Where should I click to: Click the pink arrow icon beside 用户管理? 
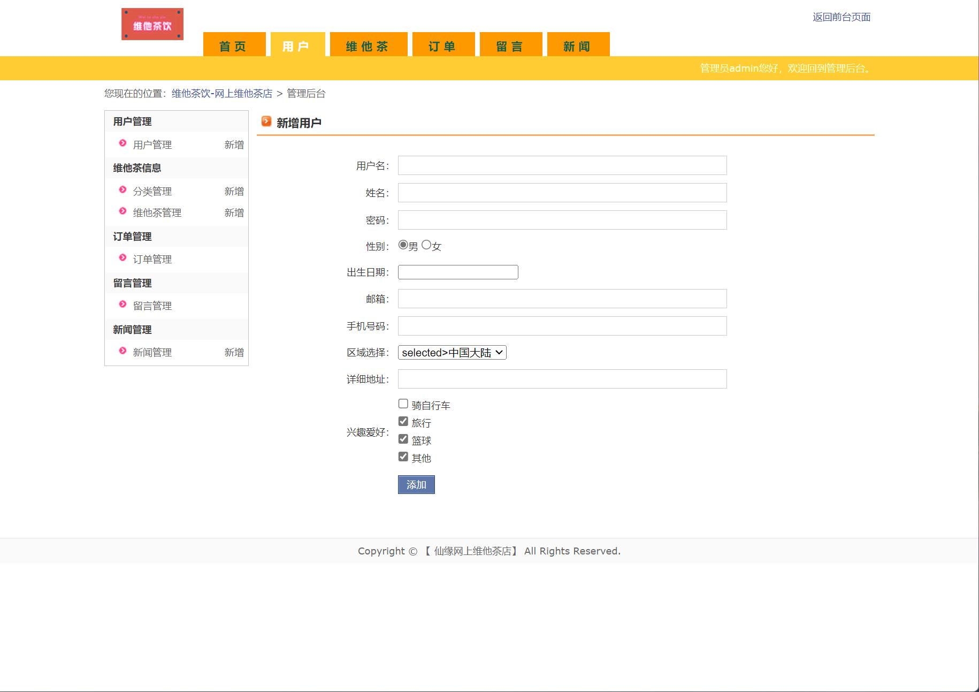(123, 145)
